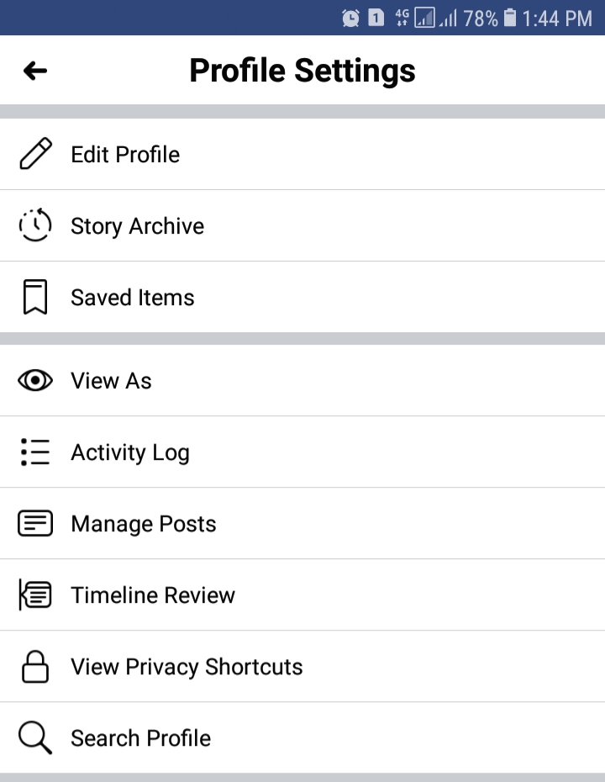The image size is (605, 782).
Task: Click the pencil icon for Edit Profile
Action: point(35,154)
